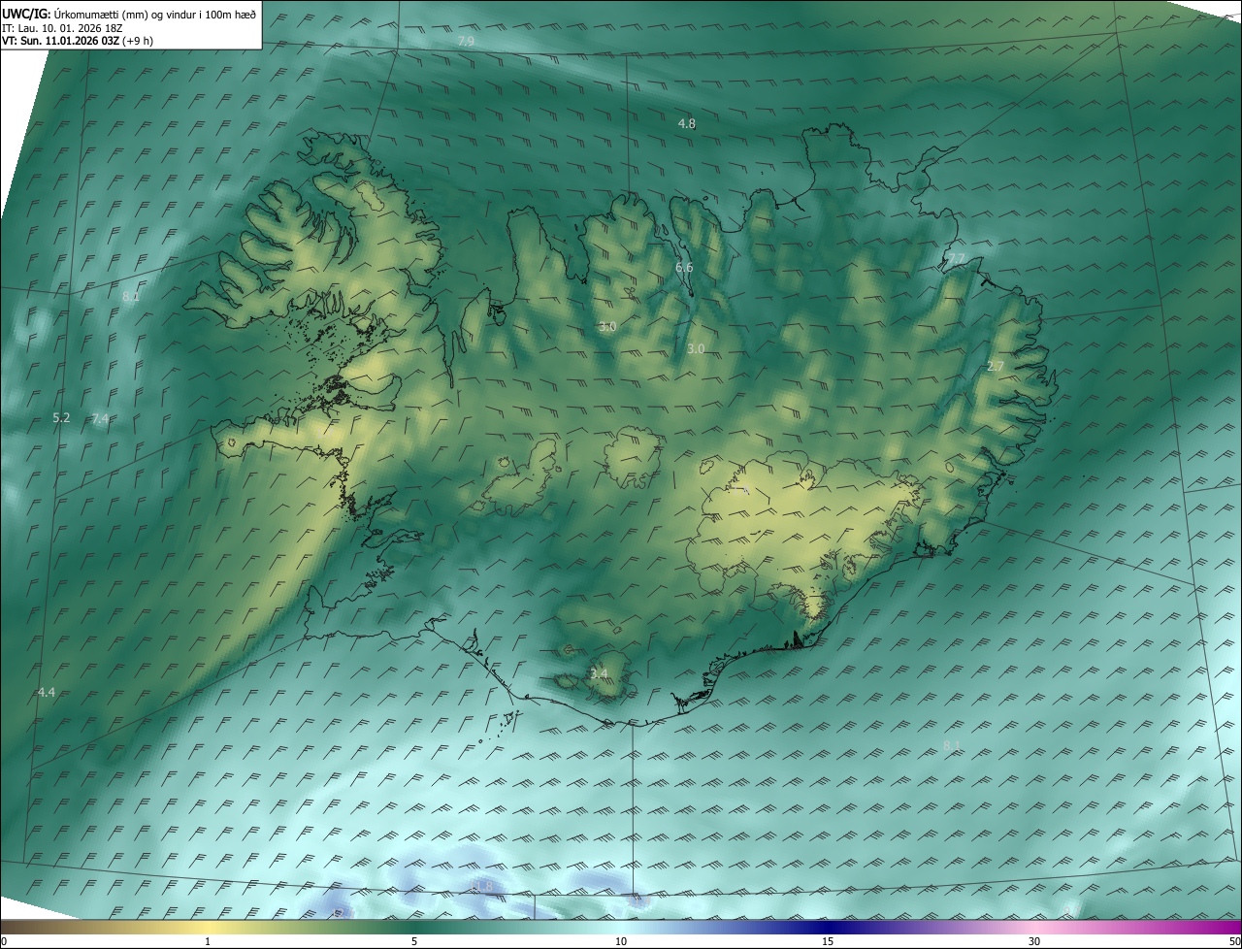
Task: Click the map value label "7.4"
Action: coord(100,419)
